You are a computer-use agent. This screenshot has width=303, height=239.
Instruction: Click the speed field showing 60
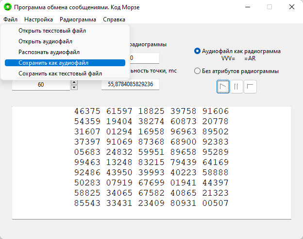41,85
